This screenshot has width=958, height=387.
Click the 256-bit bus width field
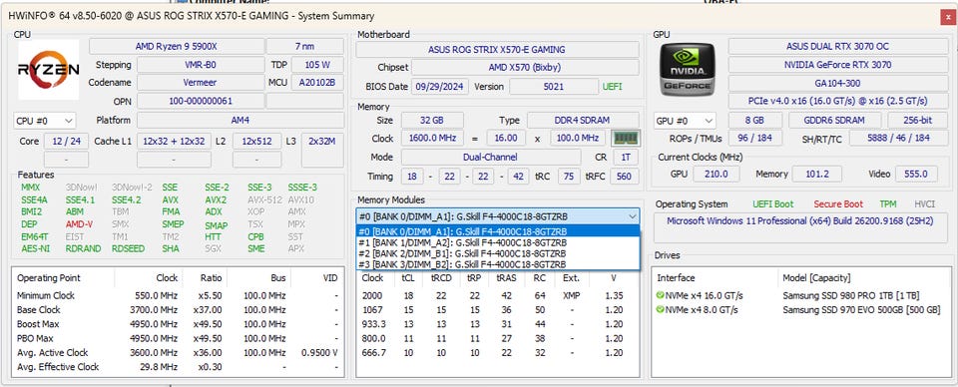918,121
